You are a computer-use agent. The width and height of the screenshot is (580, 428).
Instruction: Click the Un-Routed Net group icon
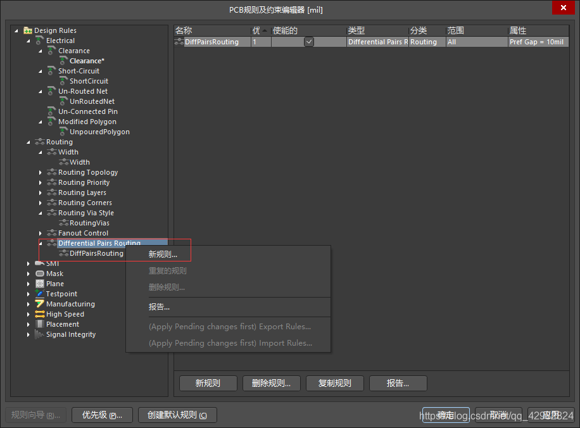(52, 91)
